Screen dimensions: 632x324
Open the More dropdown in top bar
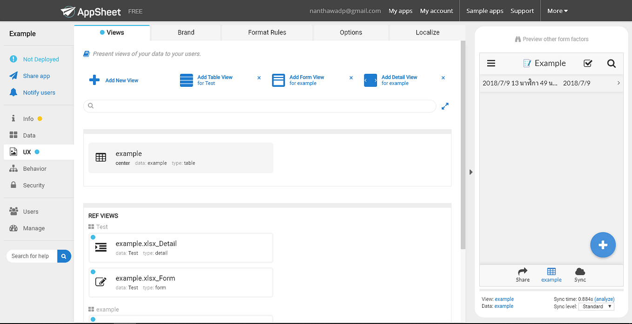click(558, 11)
